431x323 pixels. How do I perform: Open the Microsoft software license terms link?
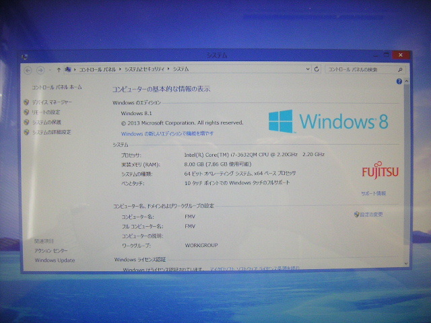point(255,268)
